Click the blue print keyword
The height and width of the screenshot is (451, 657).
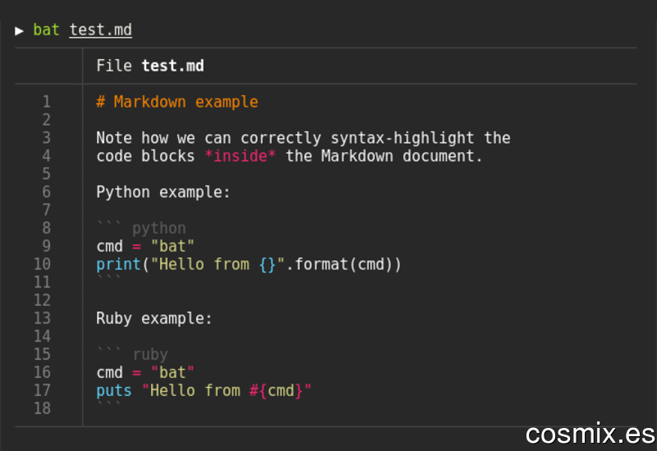point(118,265)
